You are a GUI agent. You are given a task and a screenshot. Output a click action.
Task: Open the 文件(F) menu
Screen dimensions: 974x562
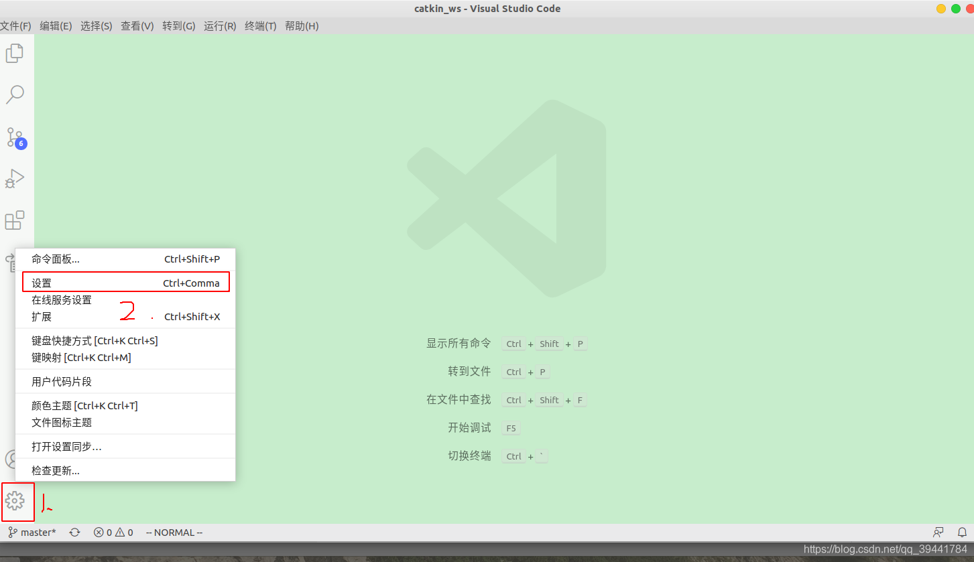[15, 26]
